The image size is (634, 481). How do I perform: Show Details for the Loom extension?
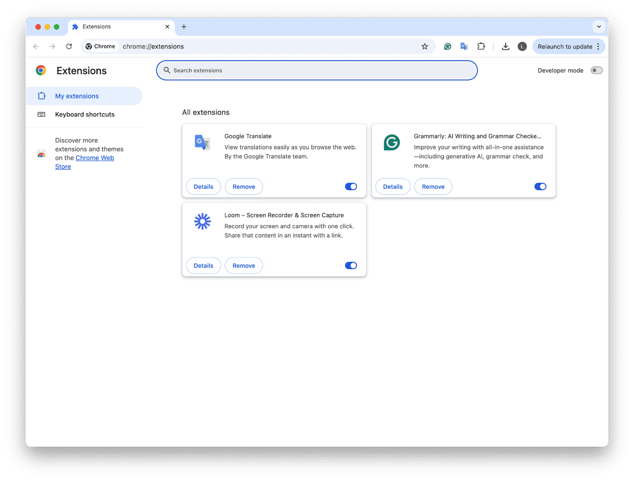203,265
